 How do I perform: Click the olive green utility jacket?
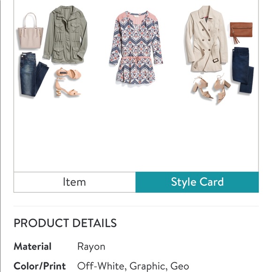pos(65,35)
